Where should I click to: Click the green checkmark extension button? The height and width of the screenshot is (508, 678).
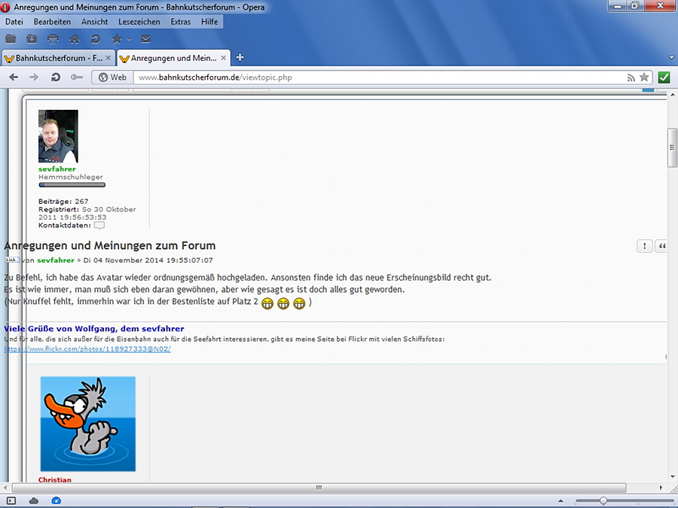click(x=664, y=77)
